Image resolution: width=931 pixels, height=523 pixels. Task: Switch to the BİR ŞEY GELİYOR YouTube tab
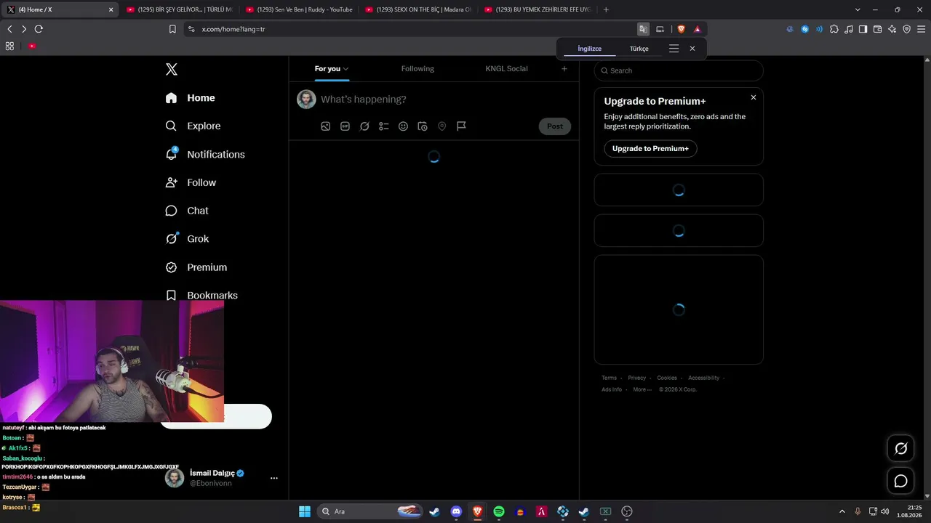coord(178,9)
